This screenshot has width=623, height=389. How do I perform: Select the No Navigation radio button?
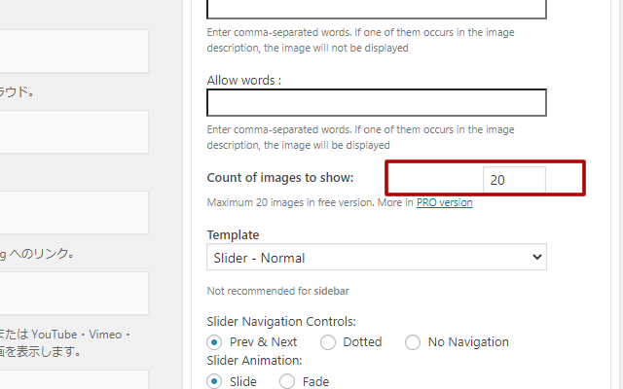click(x=413, y=341)
